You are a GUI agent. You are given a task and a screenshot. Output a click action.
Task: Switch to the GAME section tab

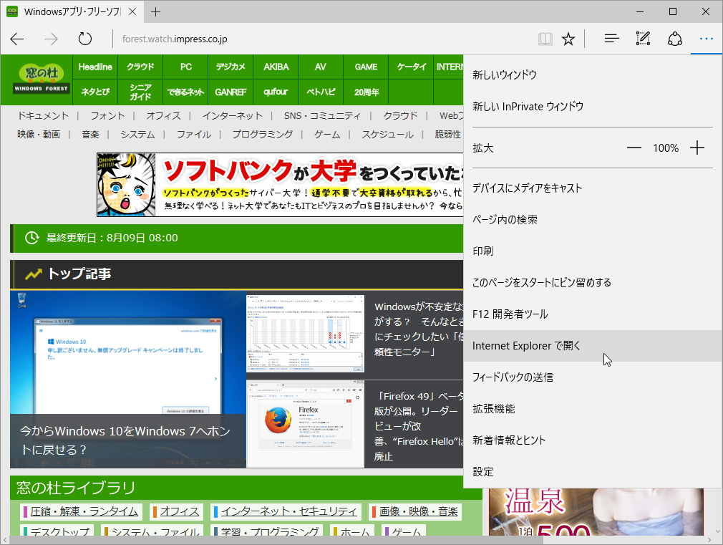coord(365,66)
